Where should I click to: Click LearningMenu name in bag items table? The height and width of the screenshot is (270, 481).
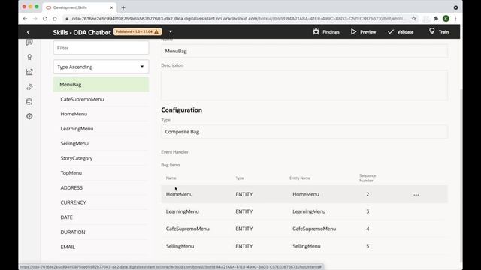click(182, 211)
